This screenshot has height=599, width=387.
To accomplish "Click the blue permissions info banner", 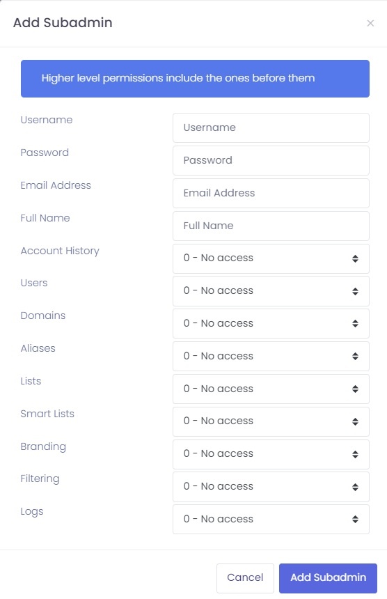I will coord(195,79).
